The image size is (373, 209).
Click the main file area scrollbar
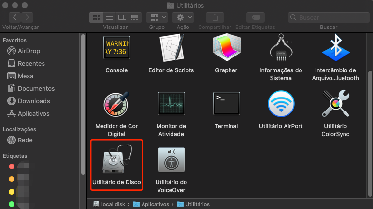click(x=370, y=134)
